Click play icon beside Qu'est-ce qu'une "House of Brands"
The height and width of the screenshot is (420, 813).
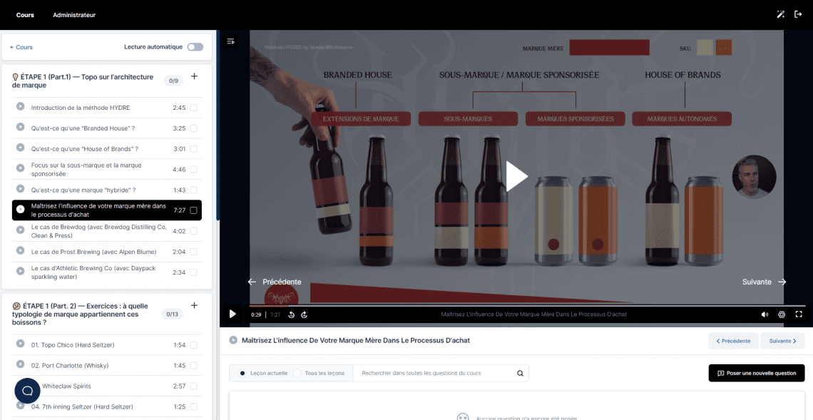pyautogui.click(x=20, y=148)
